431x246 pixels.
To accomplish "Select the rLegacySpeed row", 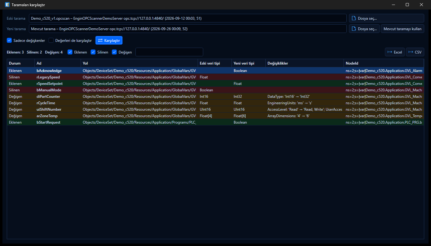I will 216,77.
